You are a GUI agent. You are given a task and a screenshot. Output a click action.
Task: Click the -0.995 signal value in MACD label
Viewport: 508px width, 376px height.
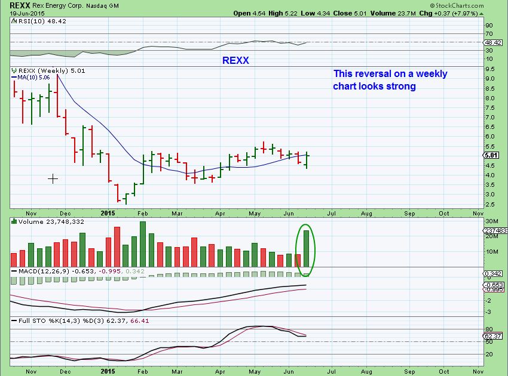110,271
